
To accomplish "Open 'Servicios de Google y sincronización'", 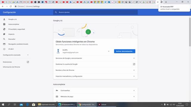I will click(x=95, y=58).
